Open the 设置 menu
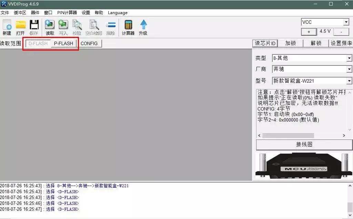The width and height of the screenshot is (353, 219). (86, 13)
